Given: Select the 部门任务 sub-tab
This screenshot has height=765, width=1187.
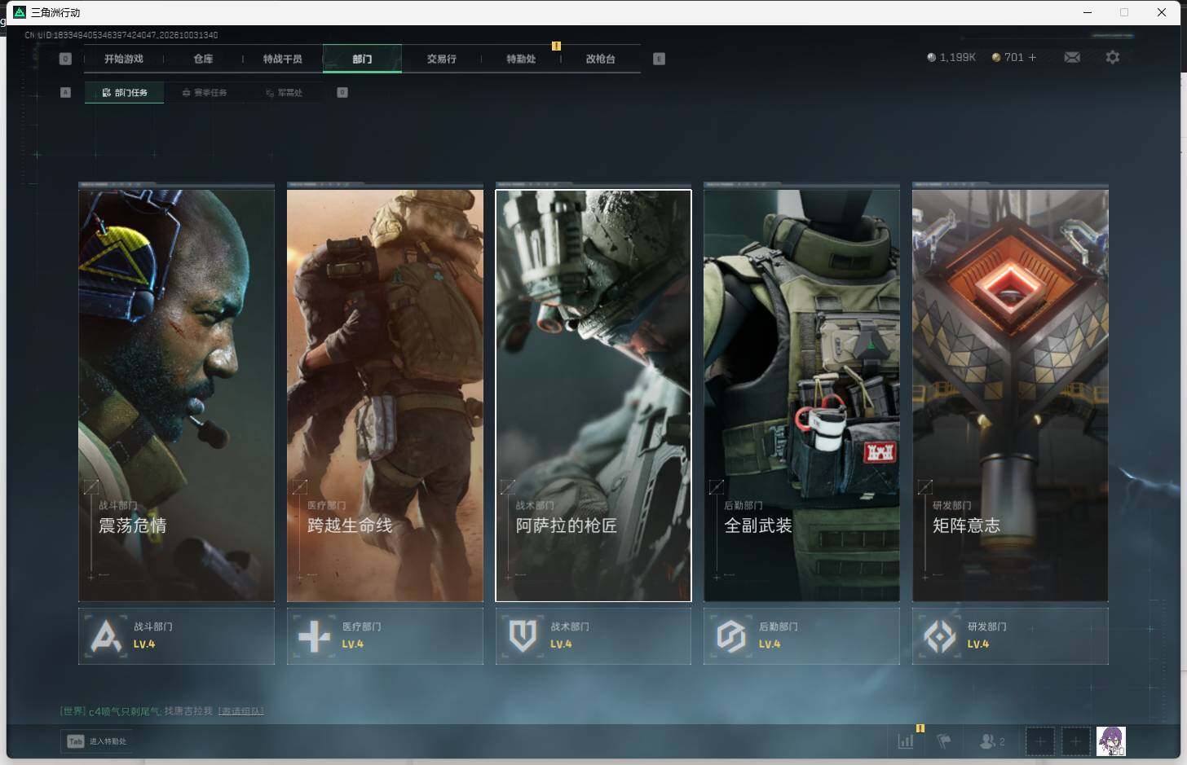Looking at the screenshot, I should 124,93.
